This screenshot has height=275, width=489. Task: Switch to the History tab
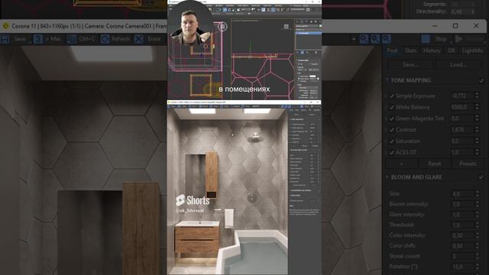(432, 50)
